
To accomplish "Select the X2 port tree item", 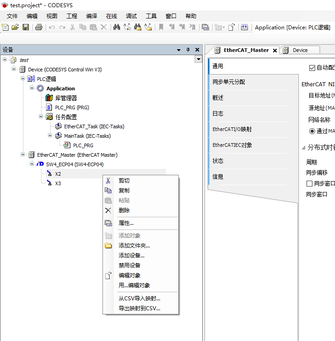I will 58,174.
